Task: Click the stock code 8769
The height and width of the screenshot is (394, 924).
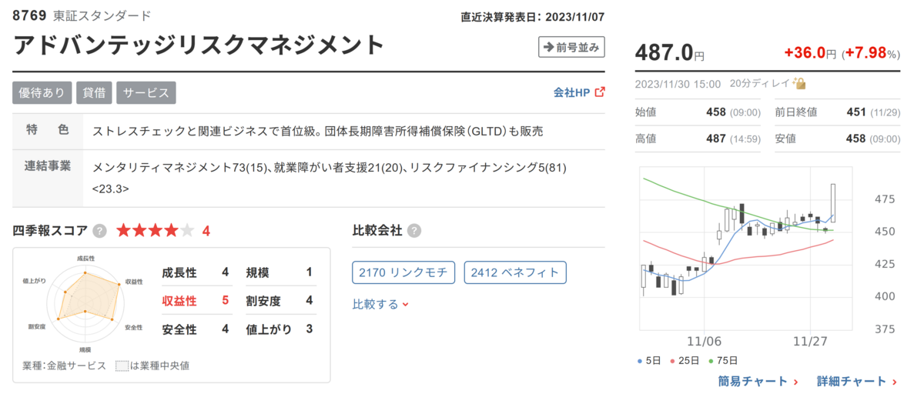Action: (30, 16)
